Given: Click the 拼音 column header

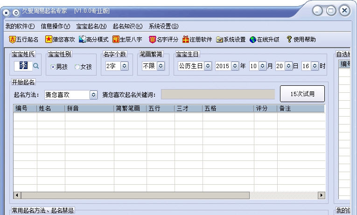Looking at the screenshot, I should coord(89,109).
